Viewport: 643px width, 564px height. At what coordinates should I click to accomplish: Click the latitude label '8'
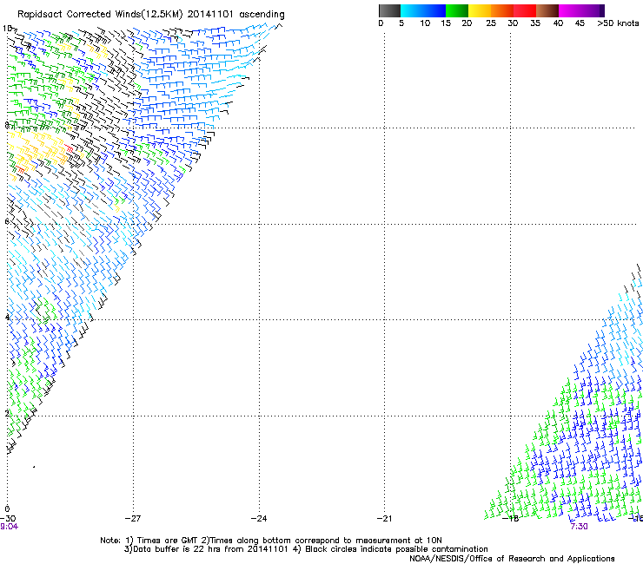[x=7, y=125]
